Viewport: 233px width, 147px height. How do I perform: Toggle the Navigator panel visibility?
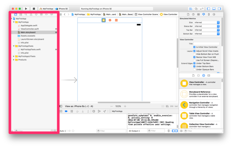(x=208, y=9)
